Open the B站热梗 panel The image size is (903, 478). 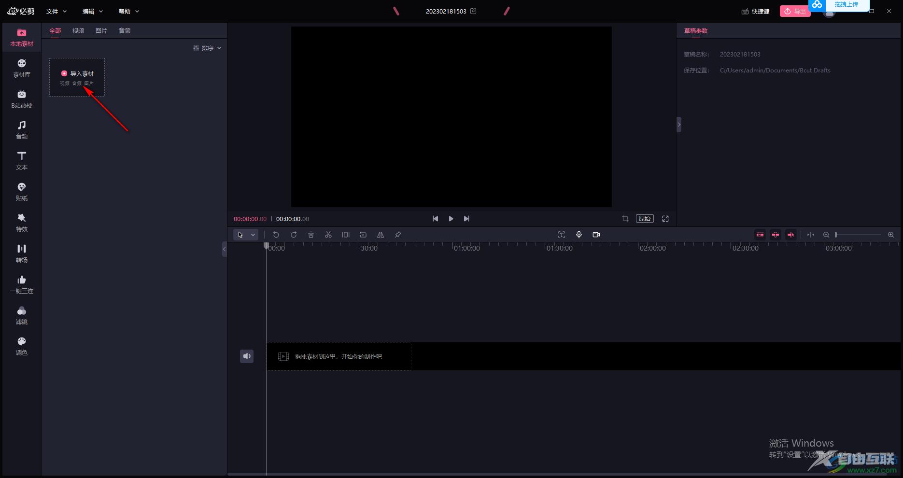(22, 99)
